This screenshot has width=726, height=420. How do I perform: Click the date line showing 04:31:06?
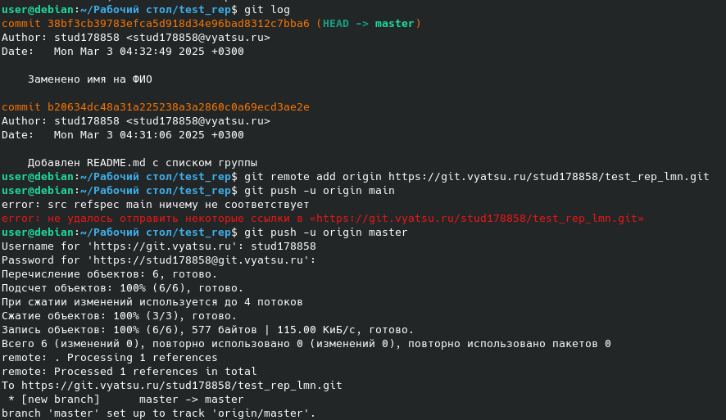click(123, 135)
